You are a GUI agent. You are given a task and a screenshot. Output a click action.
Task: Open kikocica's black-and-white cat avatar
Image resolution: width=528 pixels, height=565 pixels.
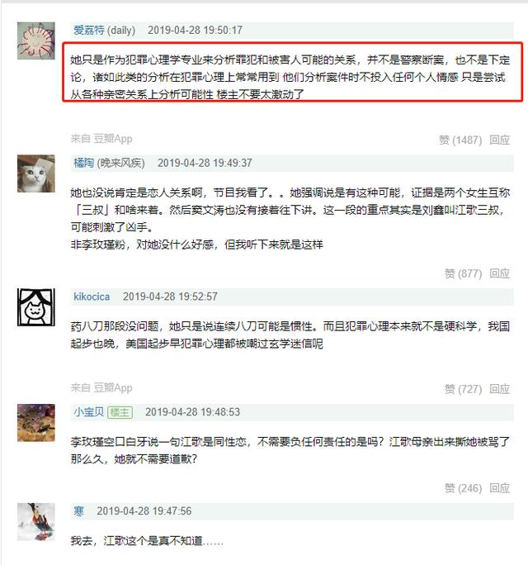36,307
